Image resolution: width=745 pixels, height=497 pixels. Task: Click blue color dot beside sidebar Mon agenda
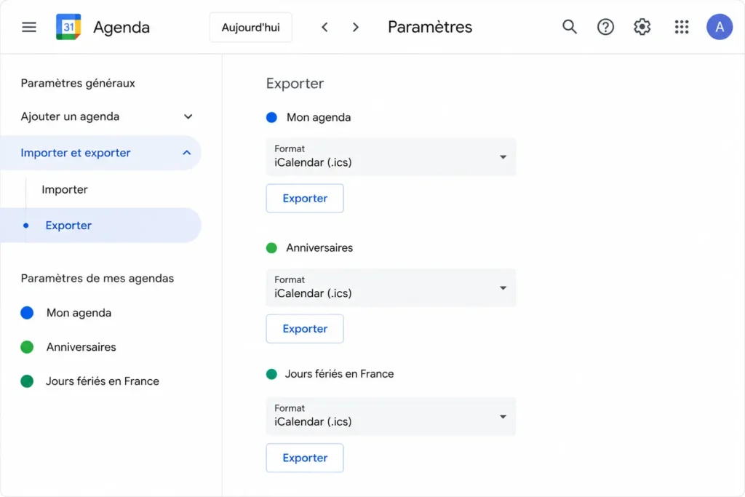(x=27, y=313)
